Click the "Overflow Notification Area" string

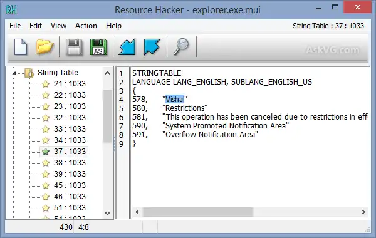tap(211, 135)
